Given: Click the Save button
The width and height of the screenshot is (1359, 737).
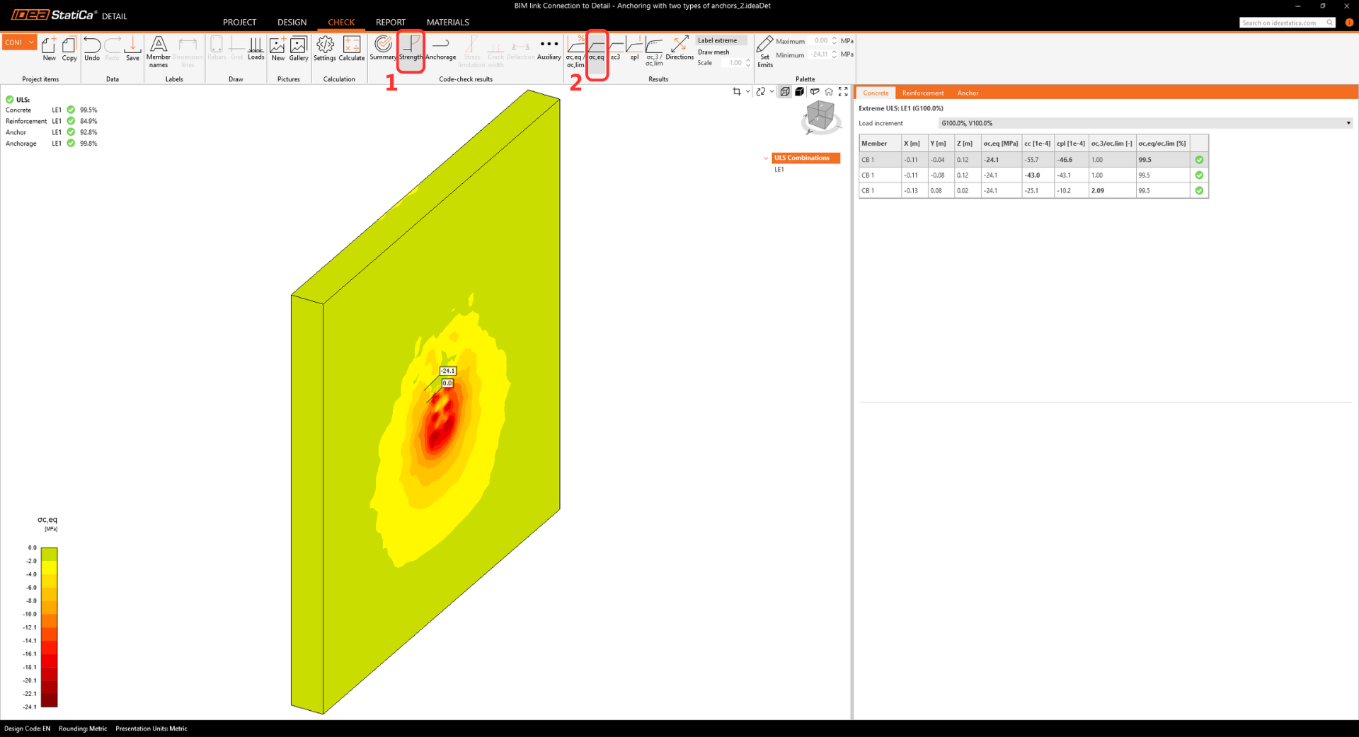Looking at the screenshot, I should pos(132,49).
